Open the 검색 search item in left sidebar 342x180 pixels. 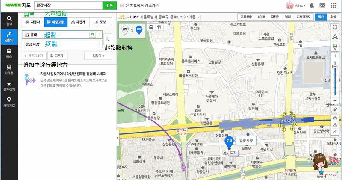9,21
